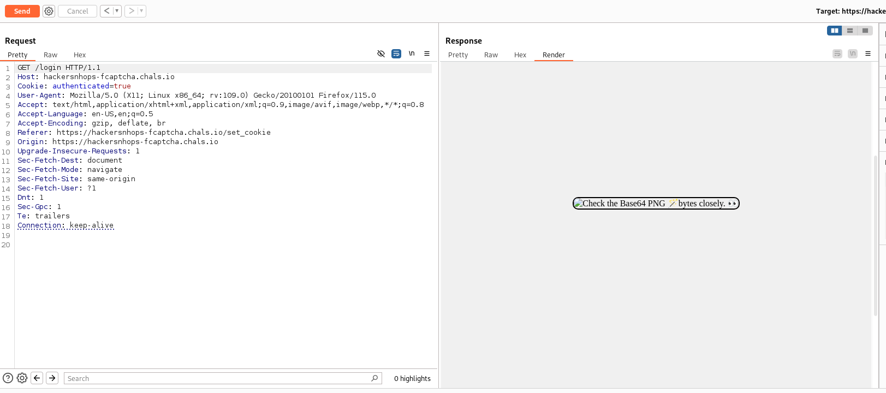Toggle word wrap in the Request editor
This screenshot has width=886, height=393.
click(x=396, y=53)
